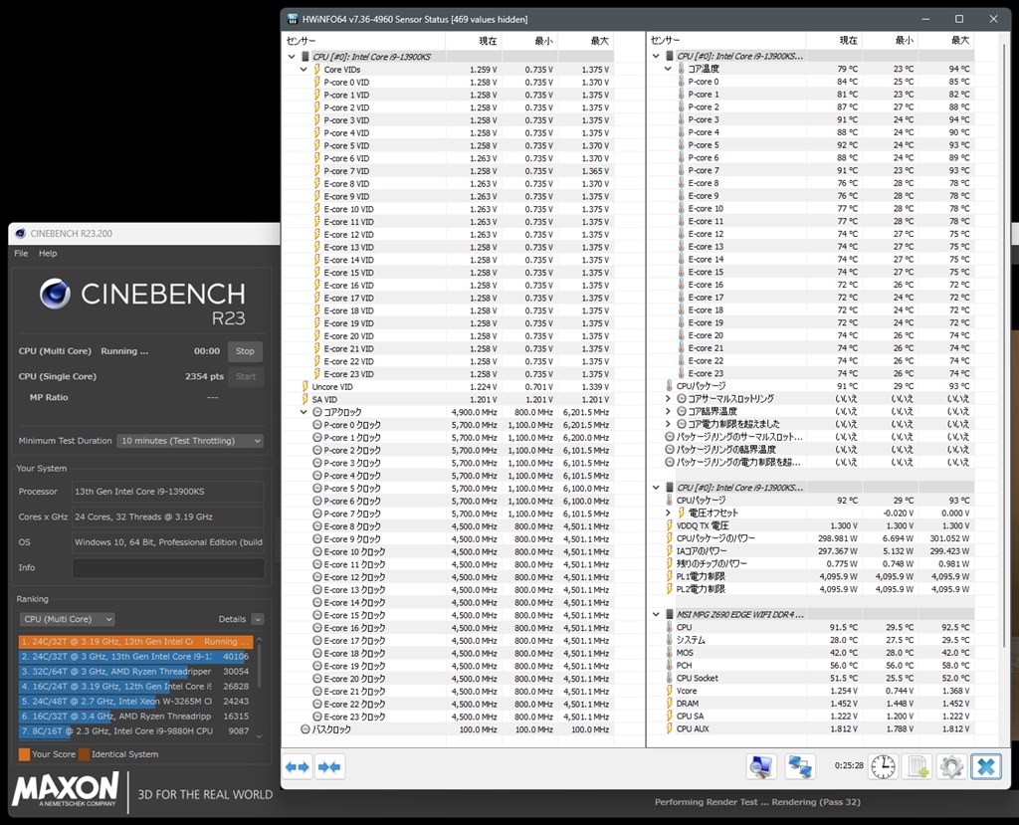Expand the core thermal throttling node
The width and height of the screenshot is (1019, 825).
click(668, 398)
